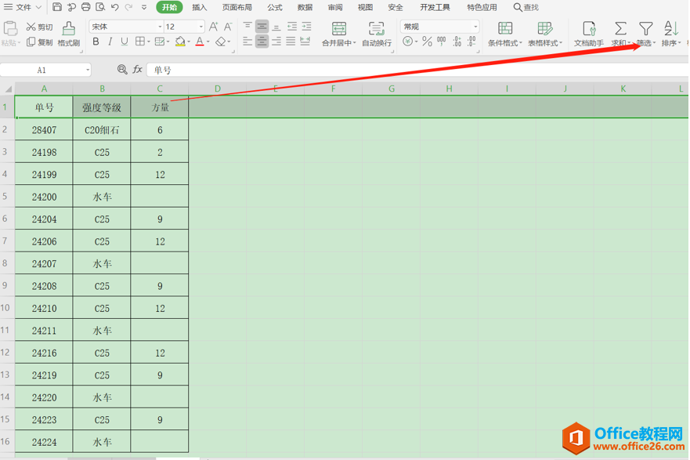The image size is (690, 460).
Task: Select column D header
Action: tap(218, 89)
